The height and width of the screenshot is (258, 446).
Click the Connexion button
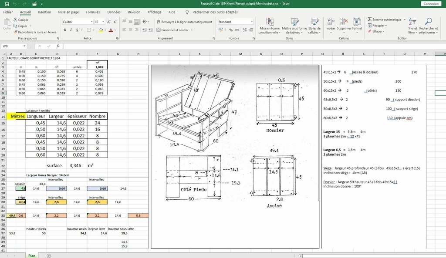click(x=431, y=3)
